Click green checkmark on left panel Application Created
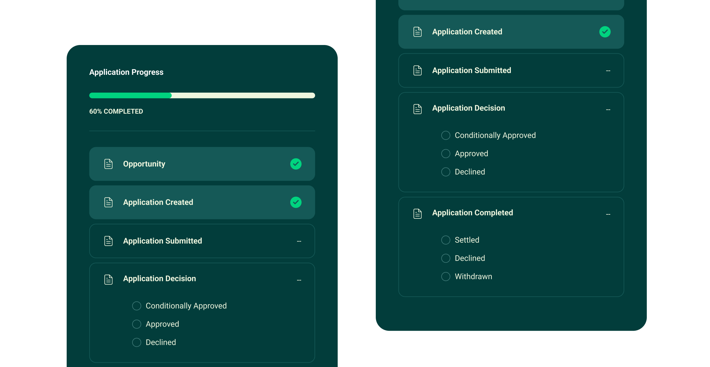The image size is (710, 367). (296, 202)
